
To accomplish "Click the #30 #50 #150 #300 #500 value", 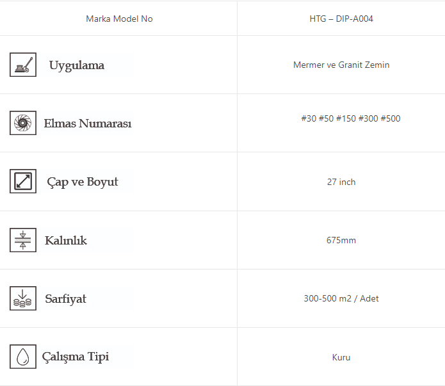I will click(x=350, y=118).
